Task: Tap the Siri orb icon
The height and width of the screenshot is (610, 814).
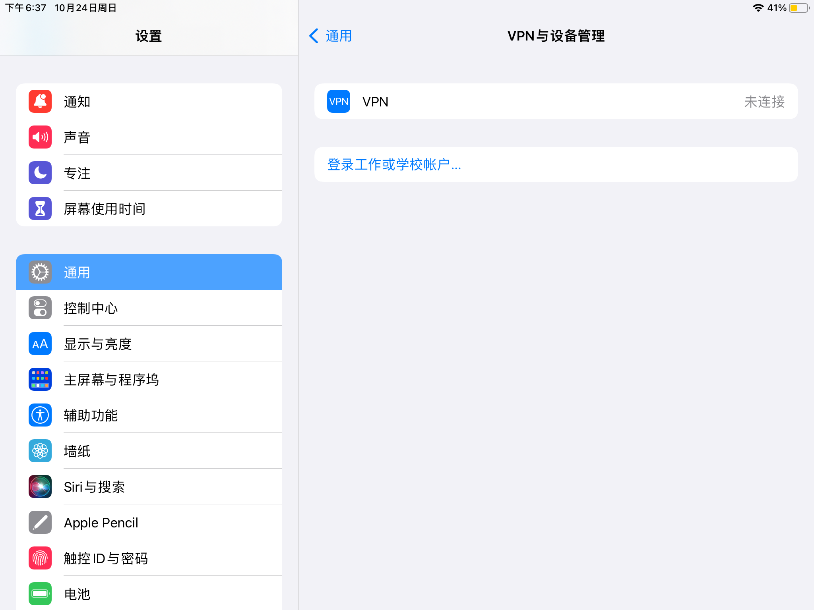Action: click(x=40, y=487)
